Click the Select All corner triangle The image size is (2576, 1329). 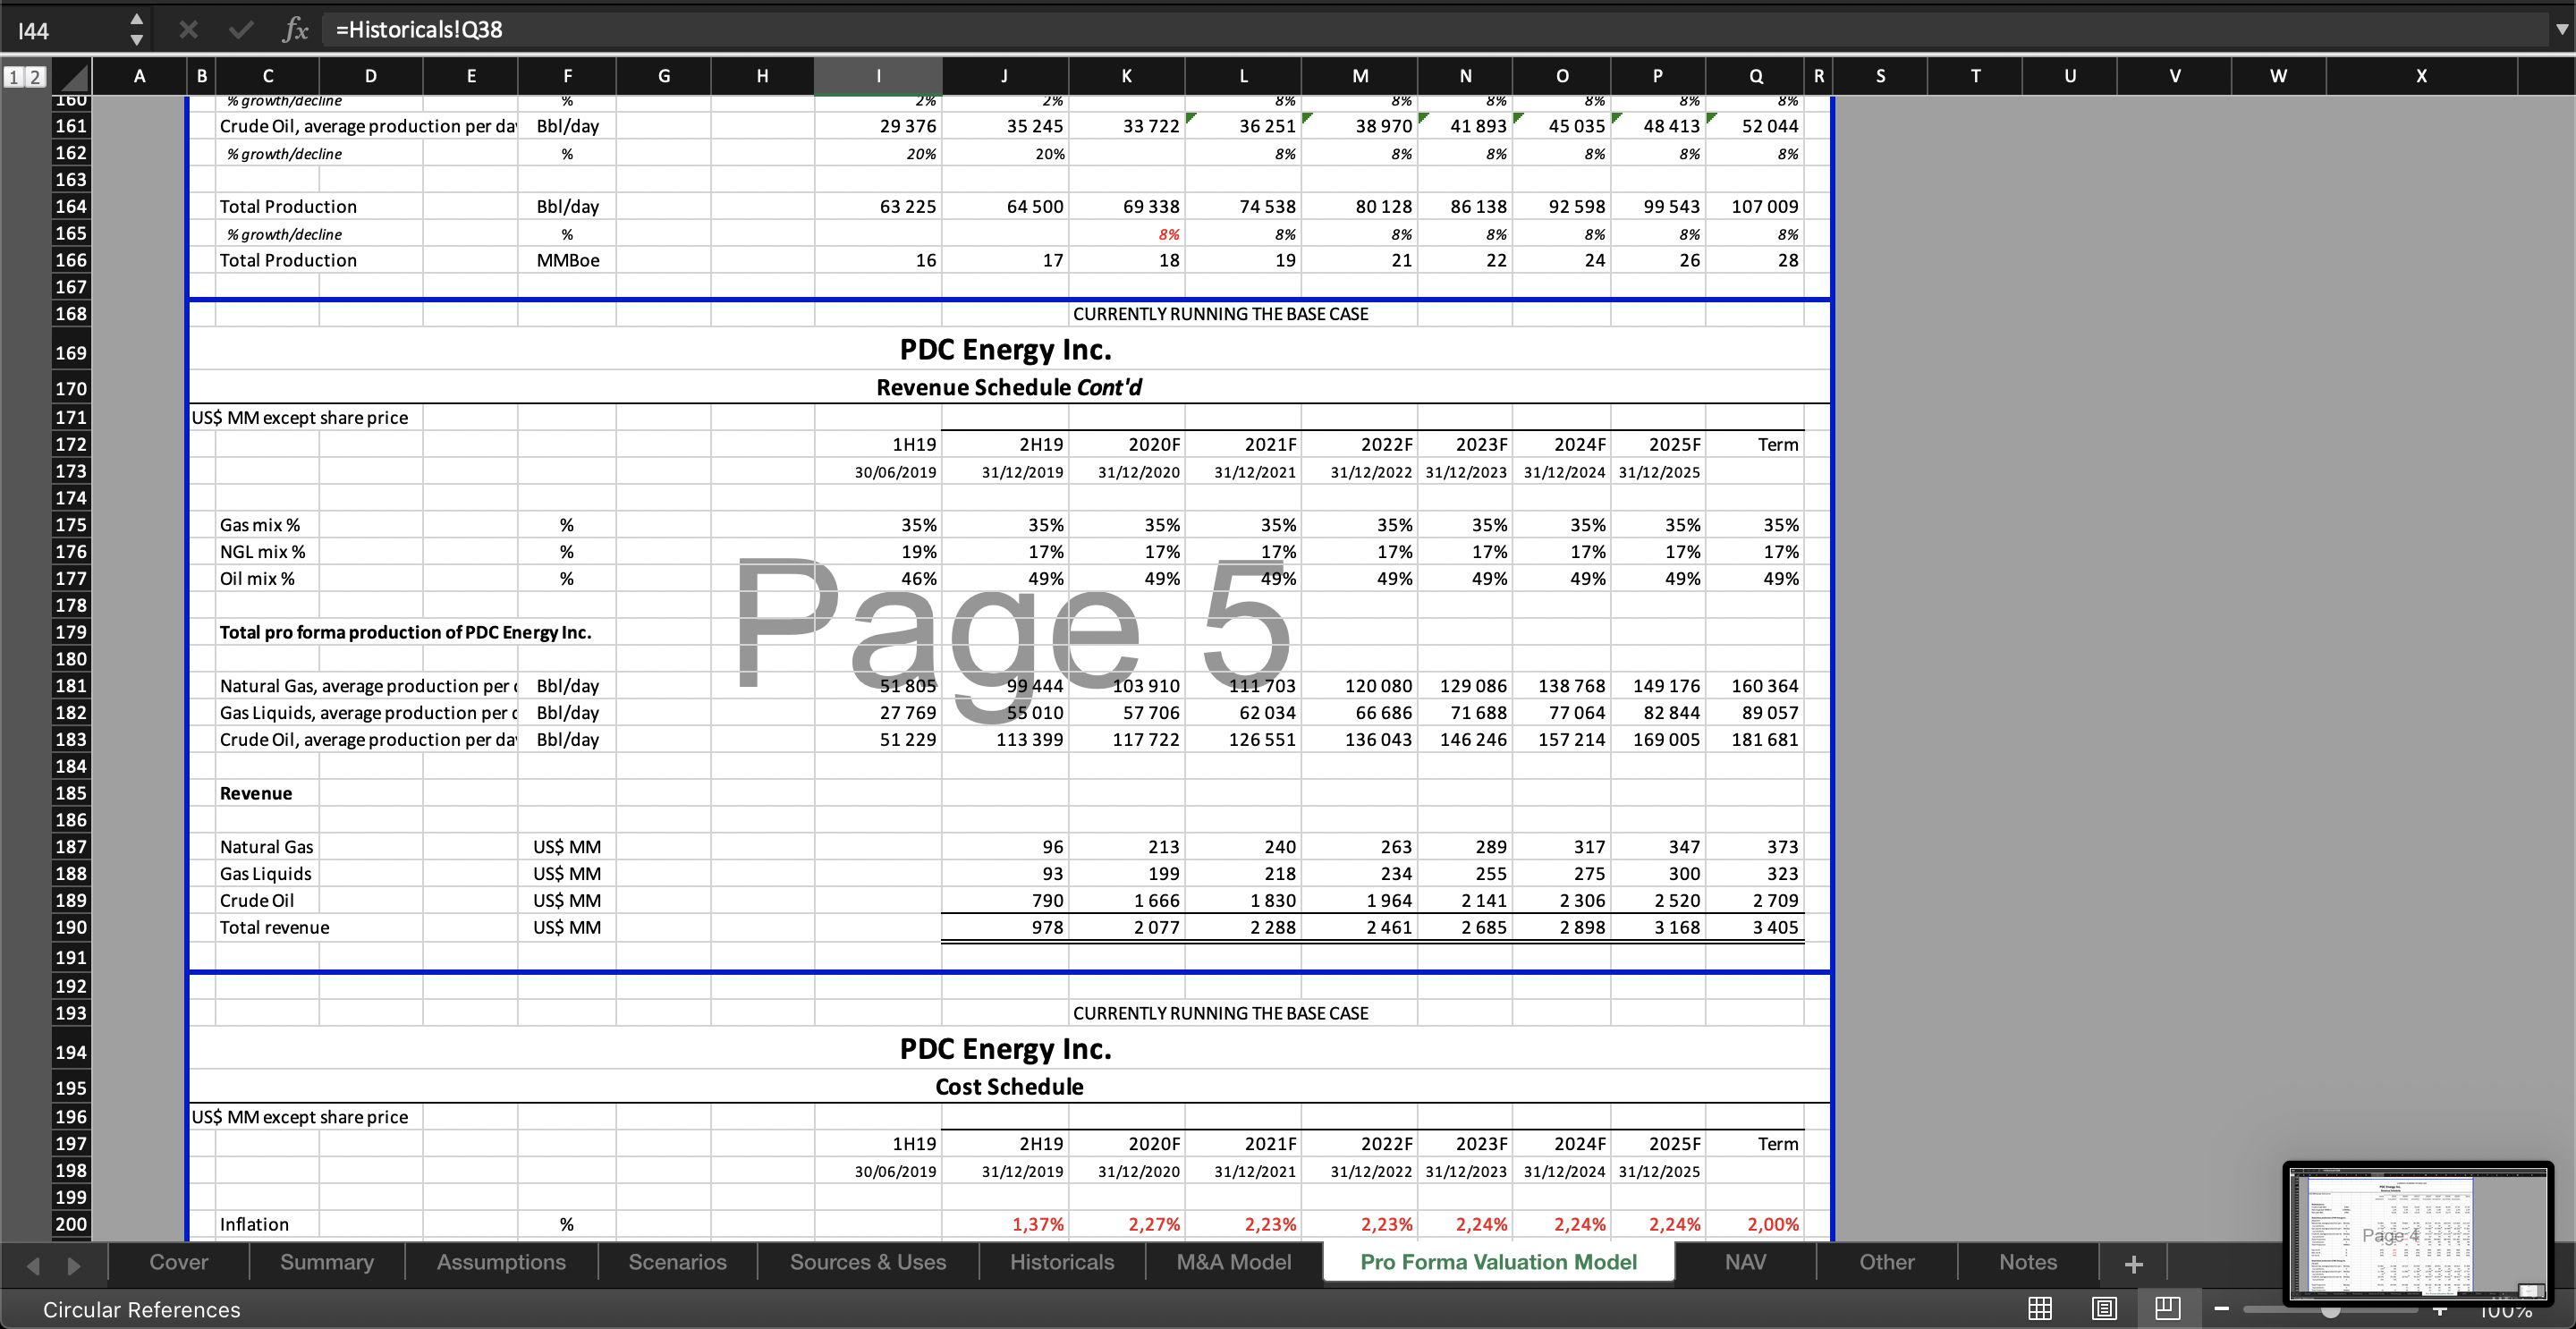pyautogui.click(x=71, y=77)
